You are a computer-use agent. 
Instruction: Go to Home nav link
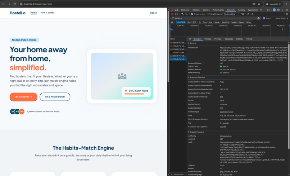pos(33,13)
